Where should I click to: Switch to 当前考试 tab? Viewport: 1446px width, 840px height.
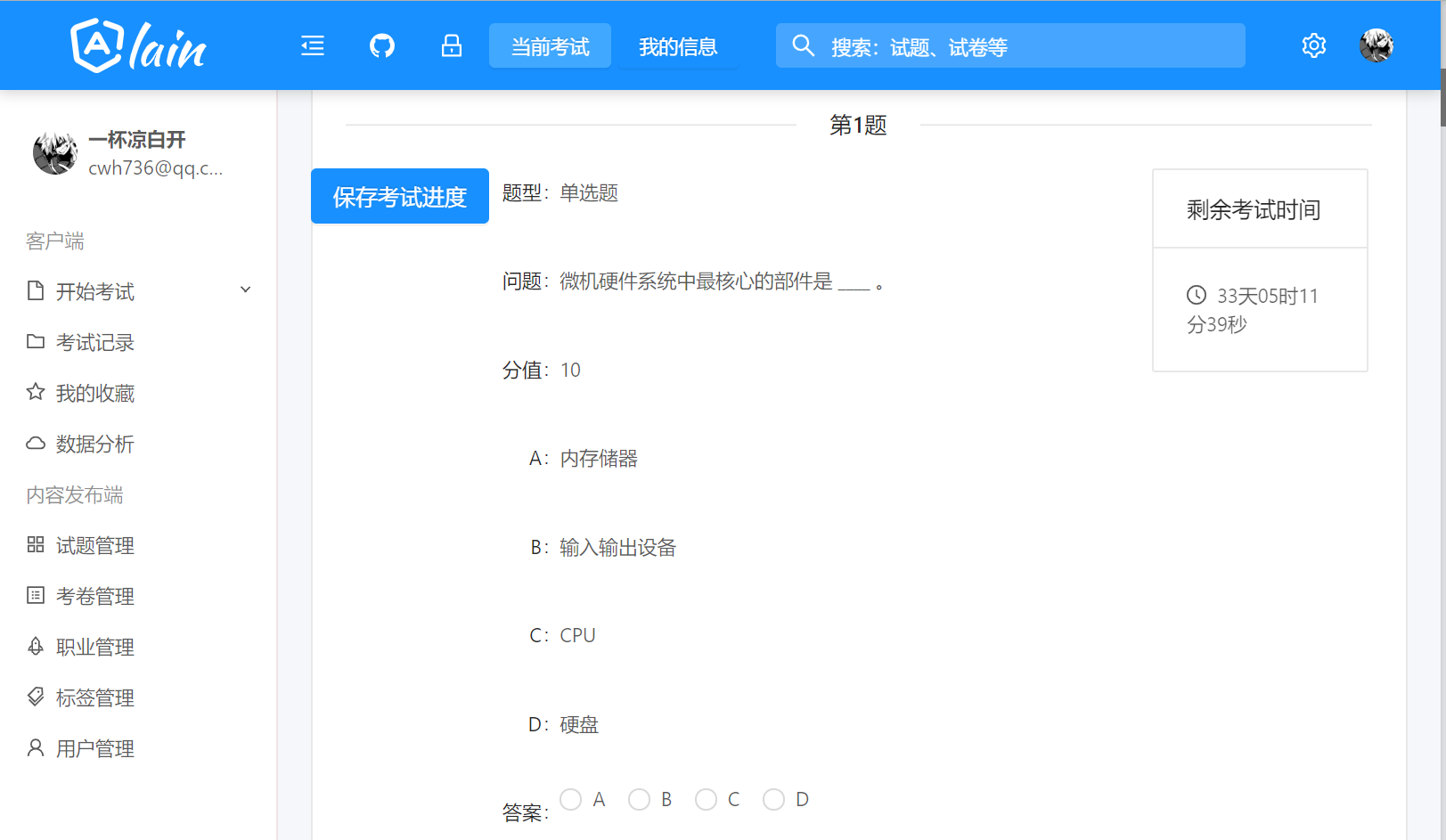tap(550, 46)
